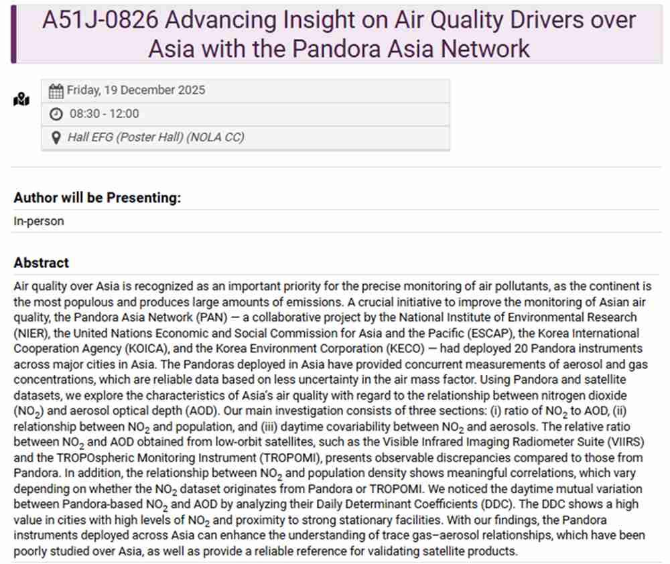This screenshot has width=670, height=564.
Task: Click National Institute of Environmental Research text
Action: pos(518,318)
